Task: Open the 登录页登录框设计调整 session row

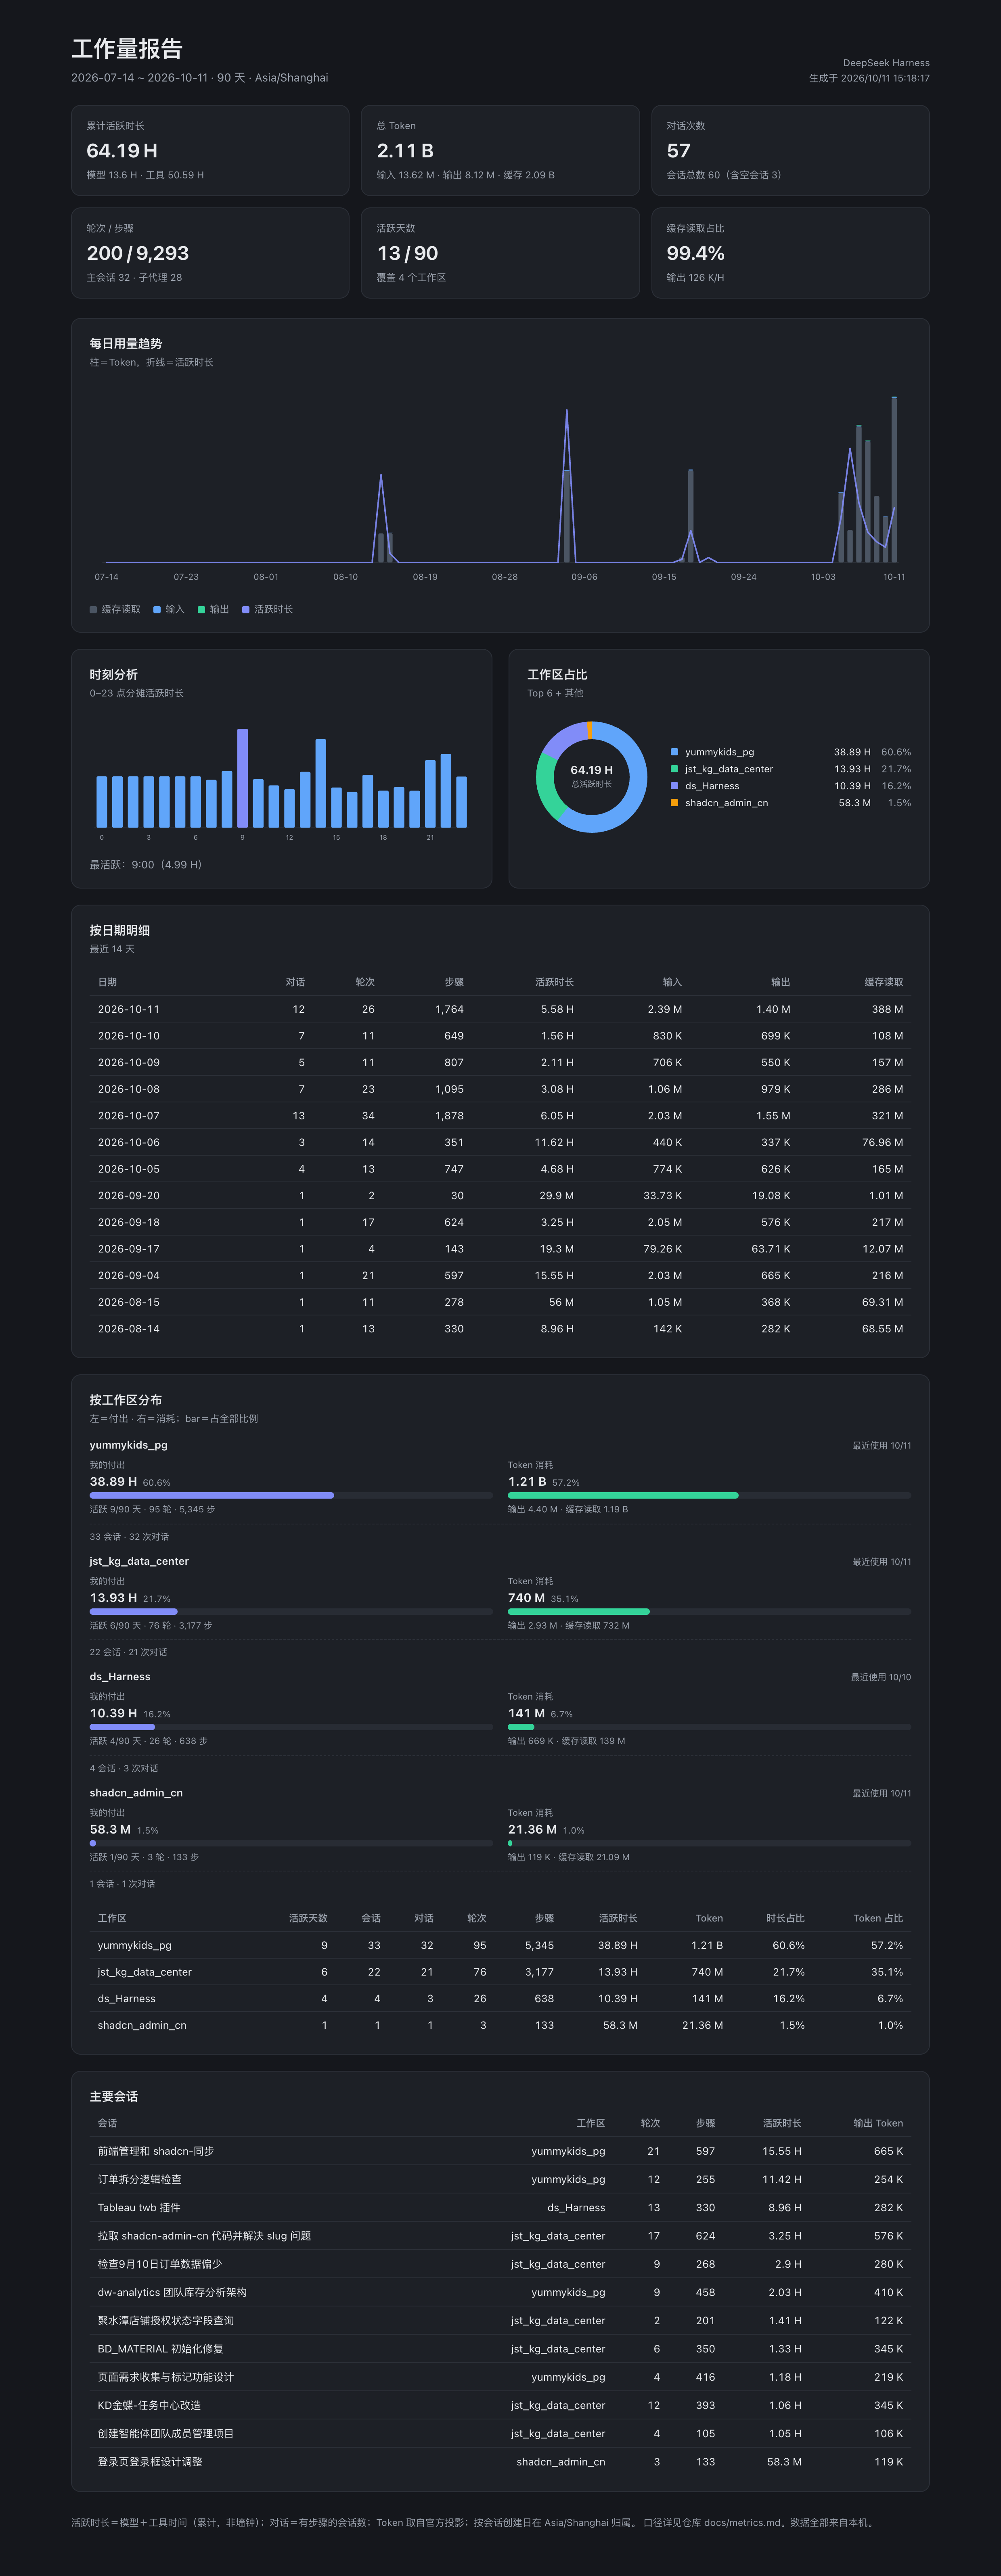Action: [500, 2461]
